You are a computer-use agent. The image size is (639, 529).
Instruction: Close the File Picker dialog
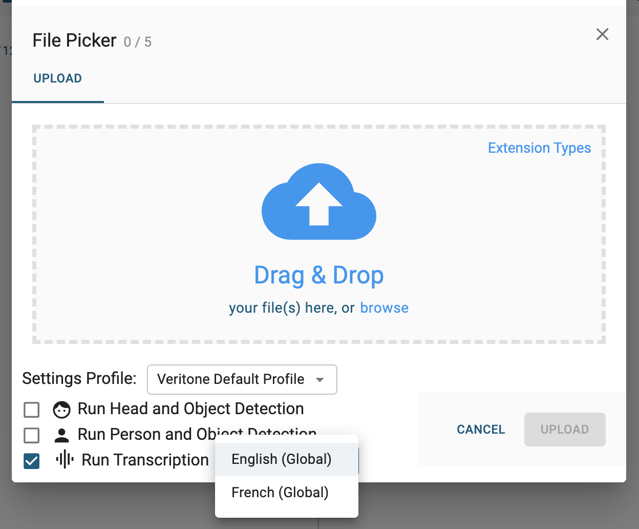pyautogui.click(x=602, y=34)
